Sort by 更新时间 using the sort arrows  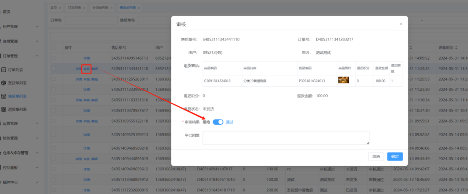coord(456,48)
